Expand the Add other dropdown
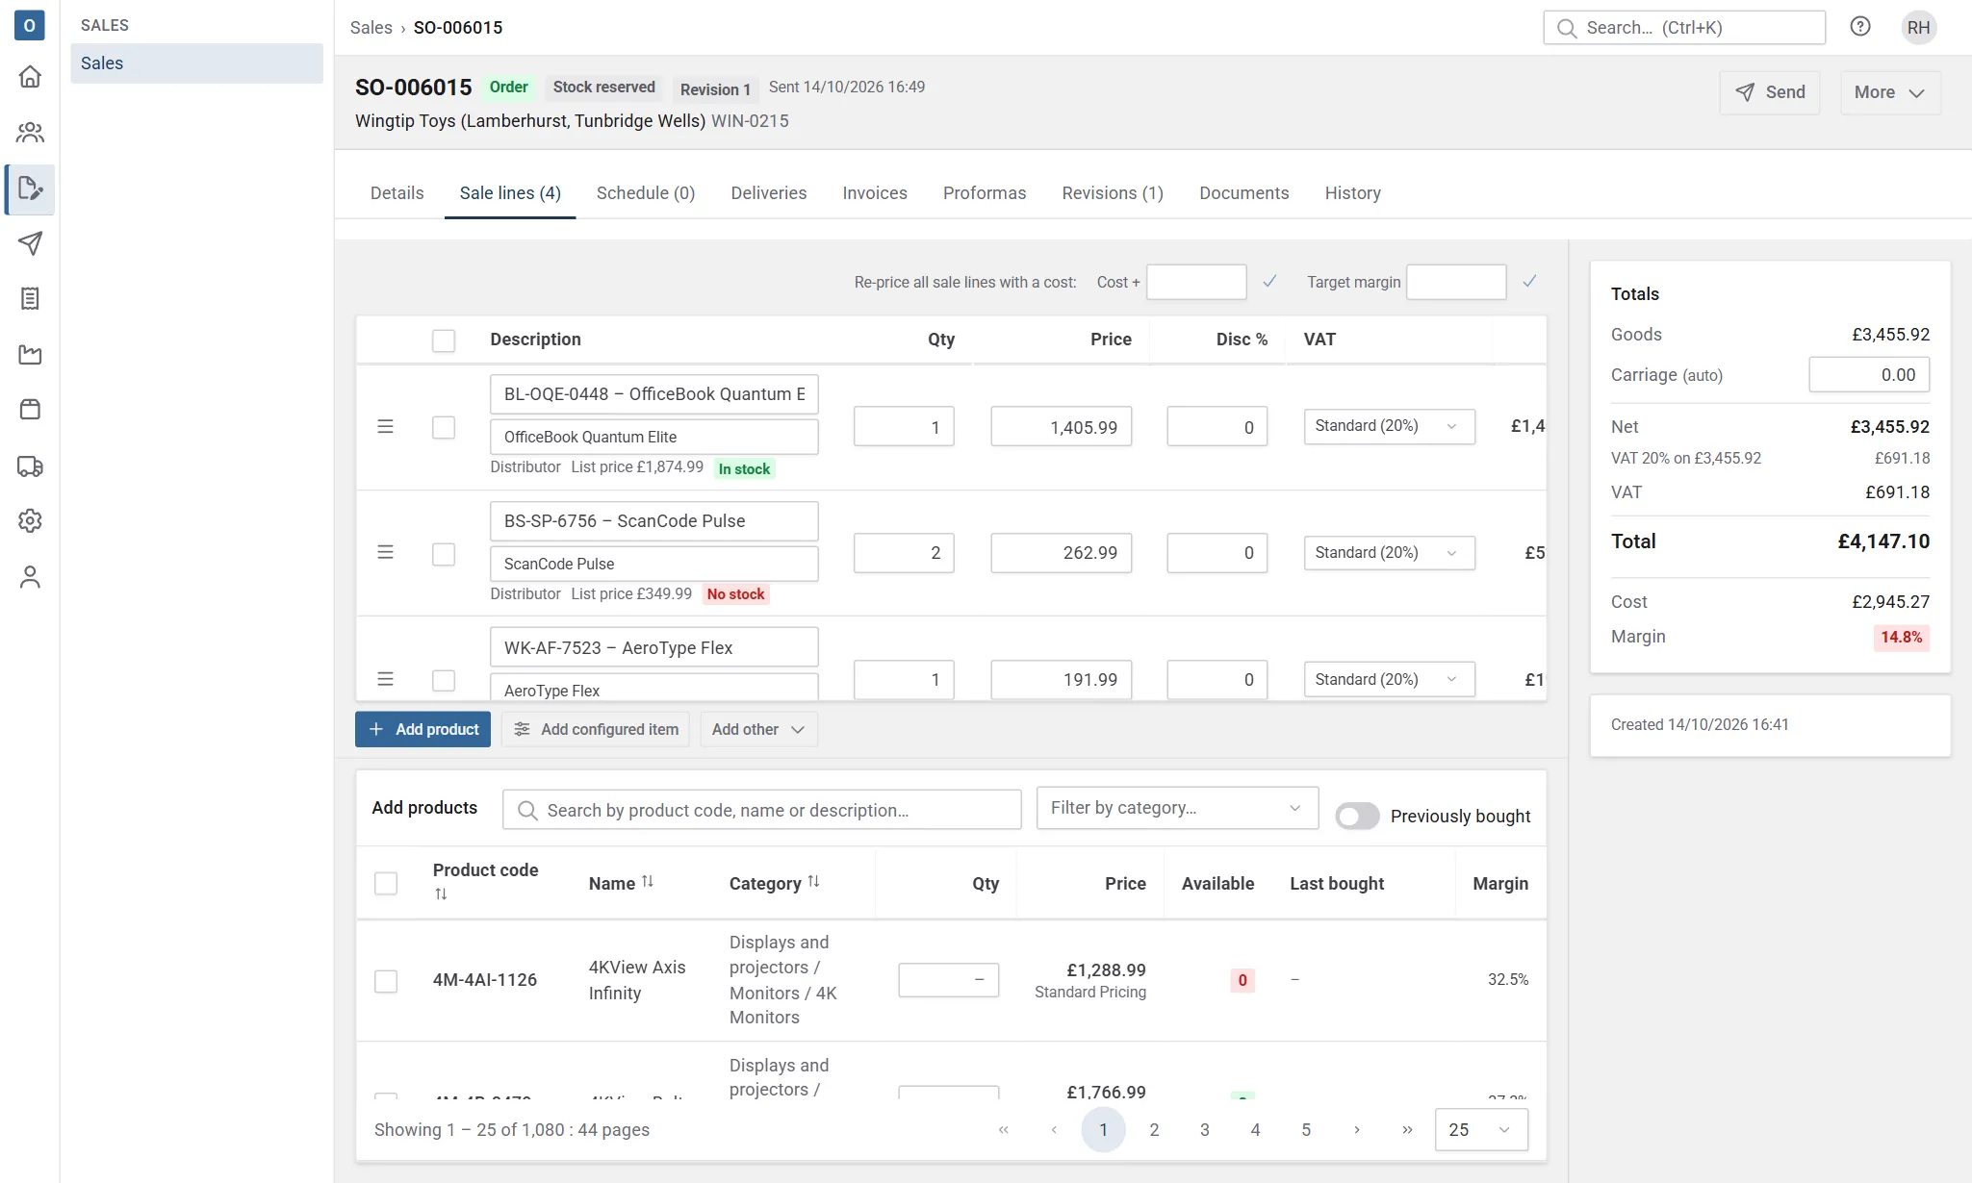Image resolution: width=1972 pixels, height=1183 pixels. pos(758,729)
